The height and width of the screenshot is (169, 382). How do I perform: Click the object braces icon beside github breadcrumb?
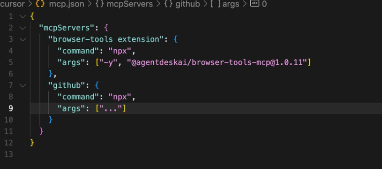pos(168,4)
